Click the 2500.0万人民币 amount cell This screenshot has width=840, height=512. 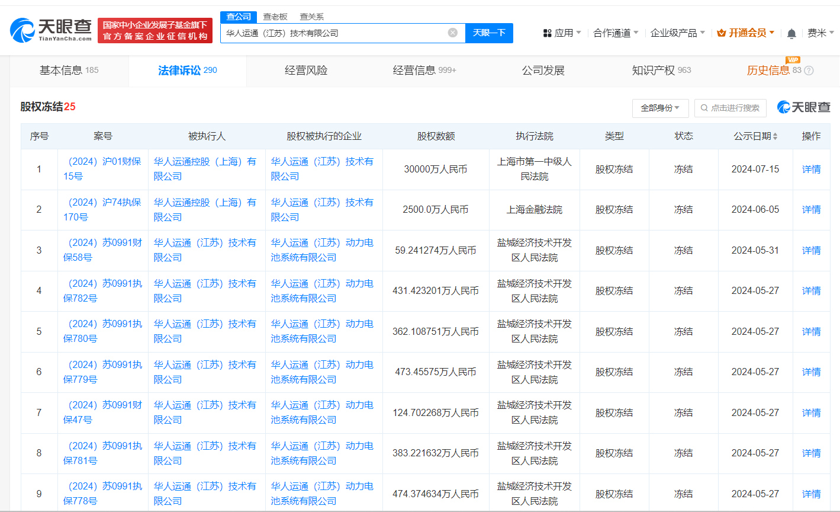436,210
